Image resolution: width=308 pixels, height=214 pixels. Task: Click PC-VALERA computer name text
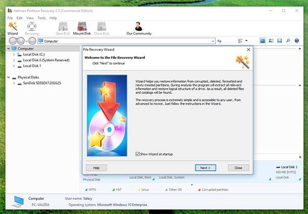(x=41, y=205)
